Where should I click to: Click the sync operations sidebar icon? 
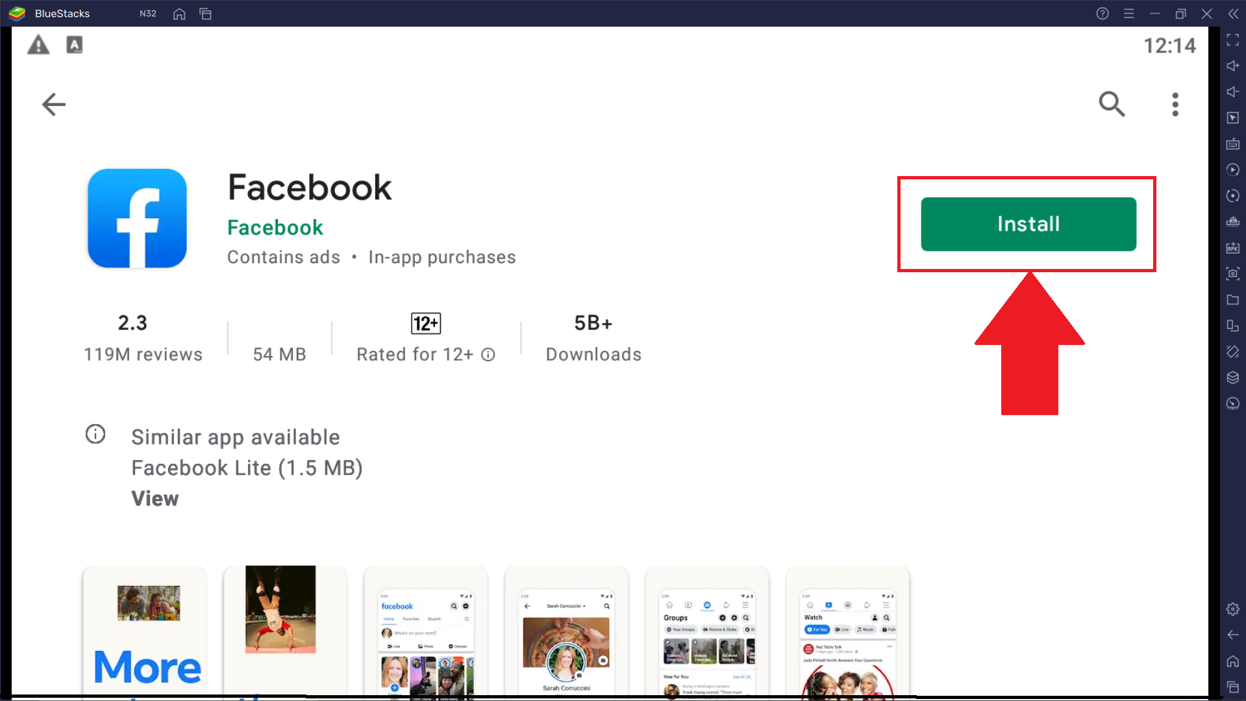coord(1233,170)
